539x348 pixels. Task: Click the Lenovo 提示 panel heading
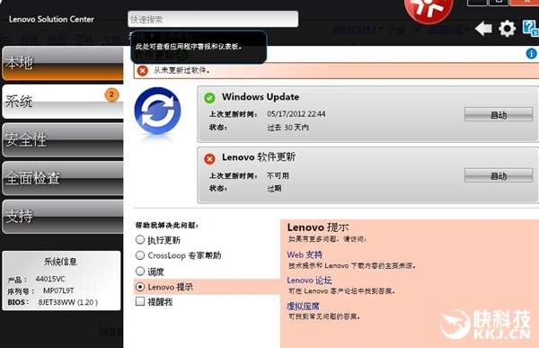(x=318, y=228)
